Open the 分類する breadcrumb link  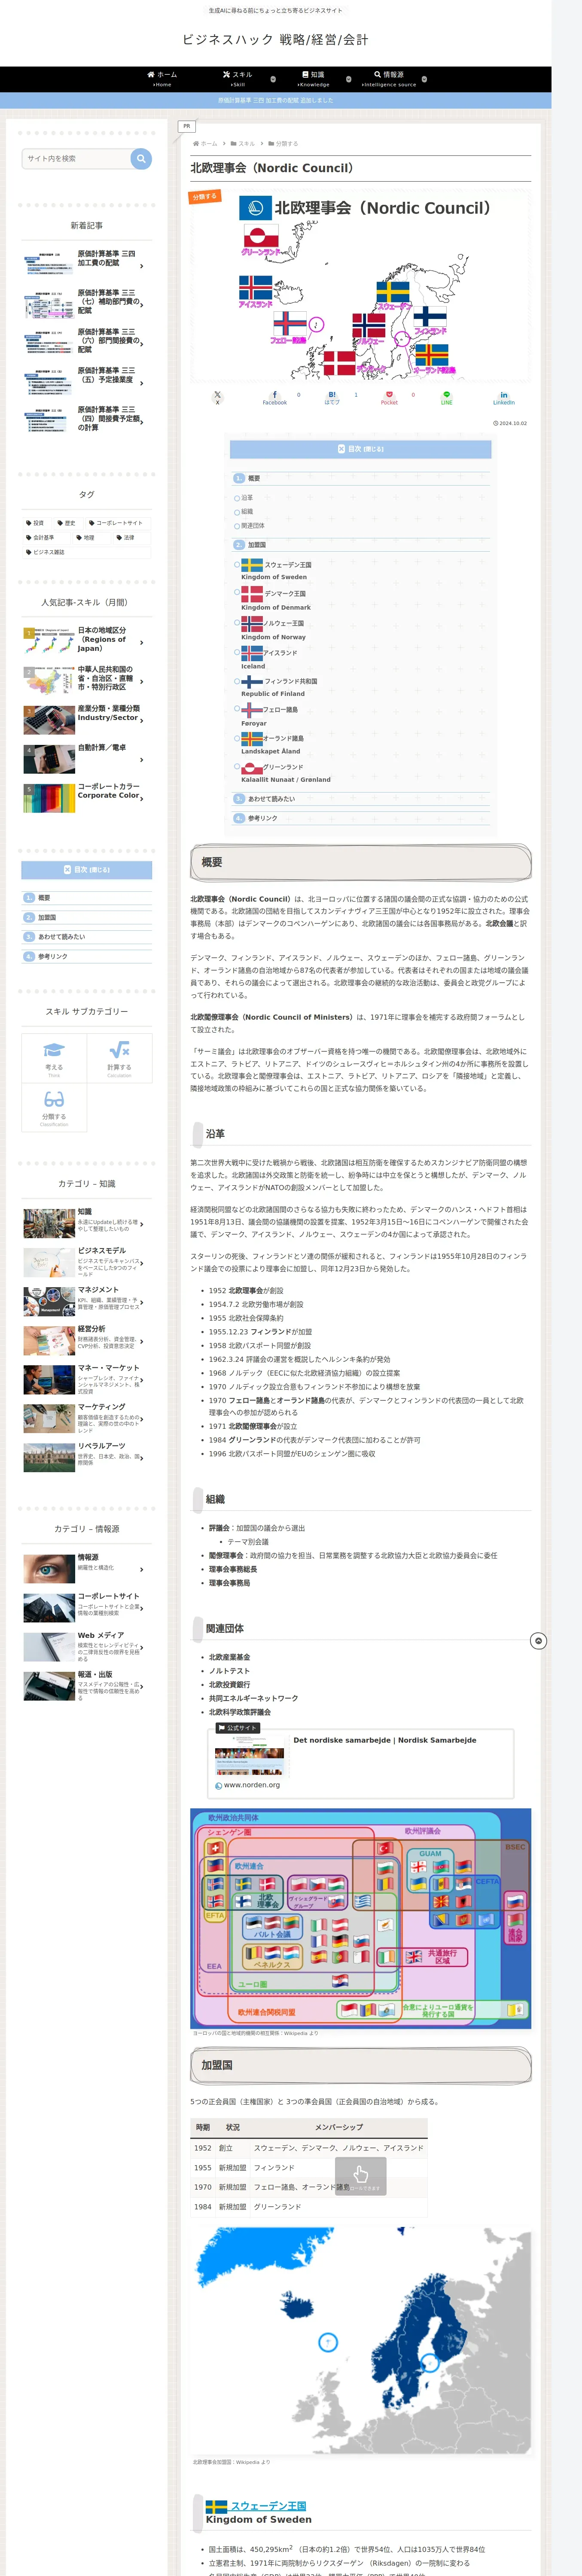287,144
